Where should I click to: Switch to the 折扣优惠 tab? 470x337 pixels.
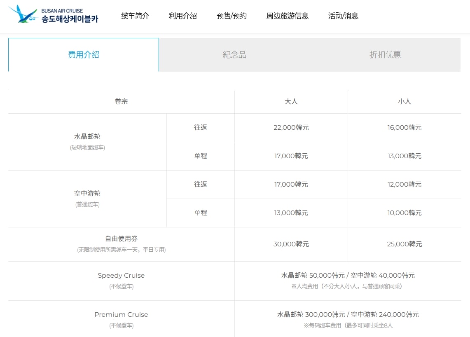pos(385,54)
